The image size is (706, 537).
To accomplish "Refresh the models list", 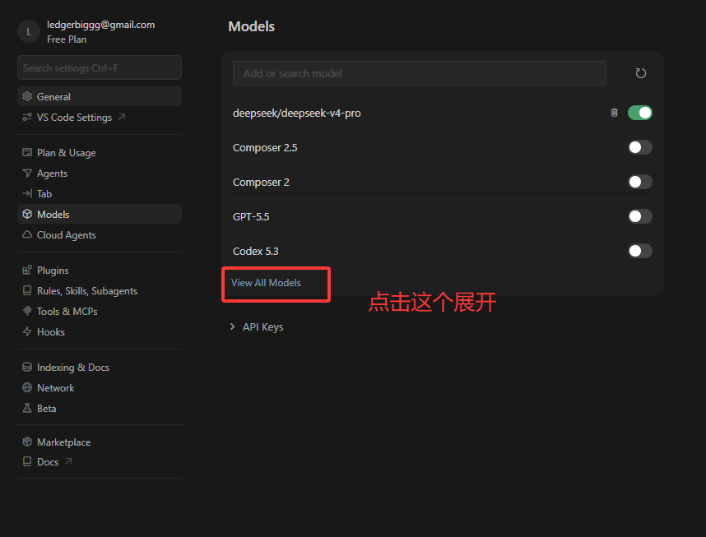I will click(x=640, y=73).
